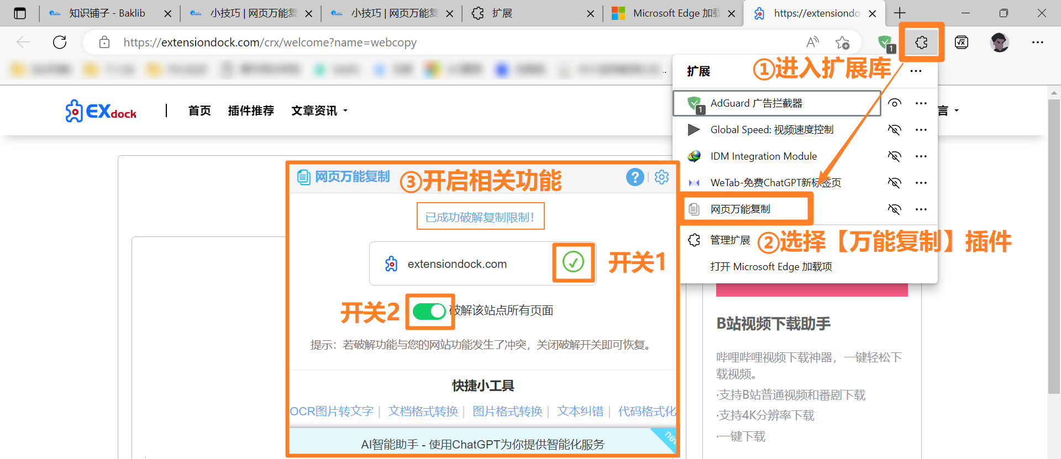
Task: Open Edge Settings and more menu
Action: (1038, 42)
